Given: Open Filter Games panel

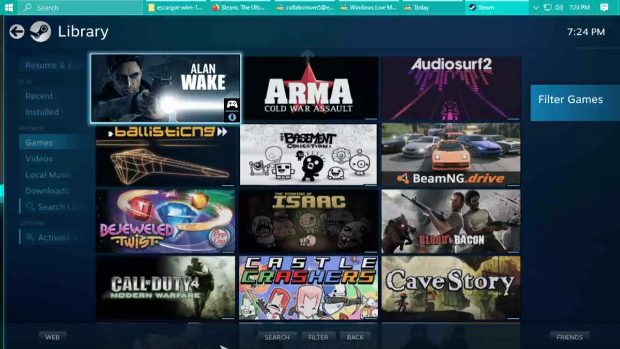Looking at the screenshot, I should click(x=575, y=103).
